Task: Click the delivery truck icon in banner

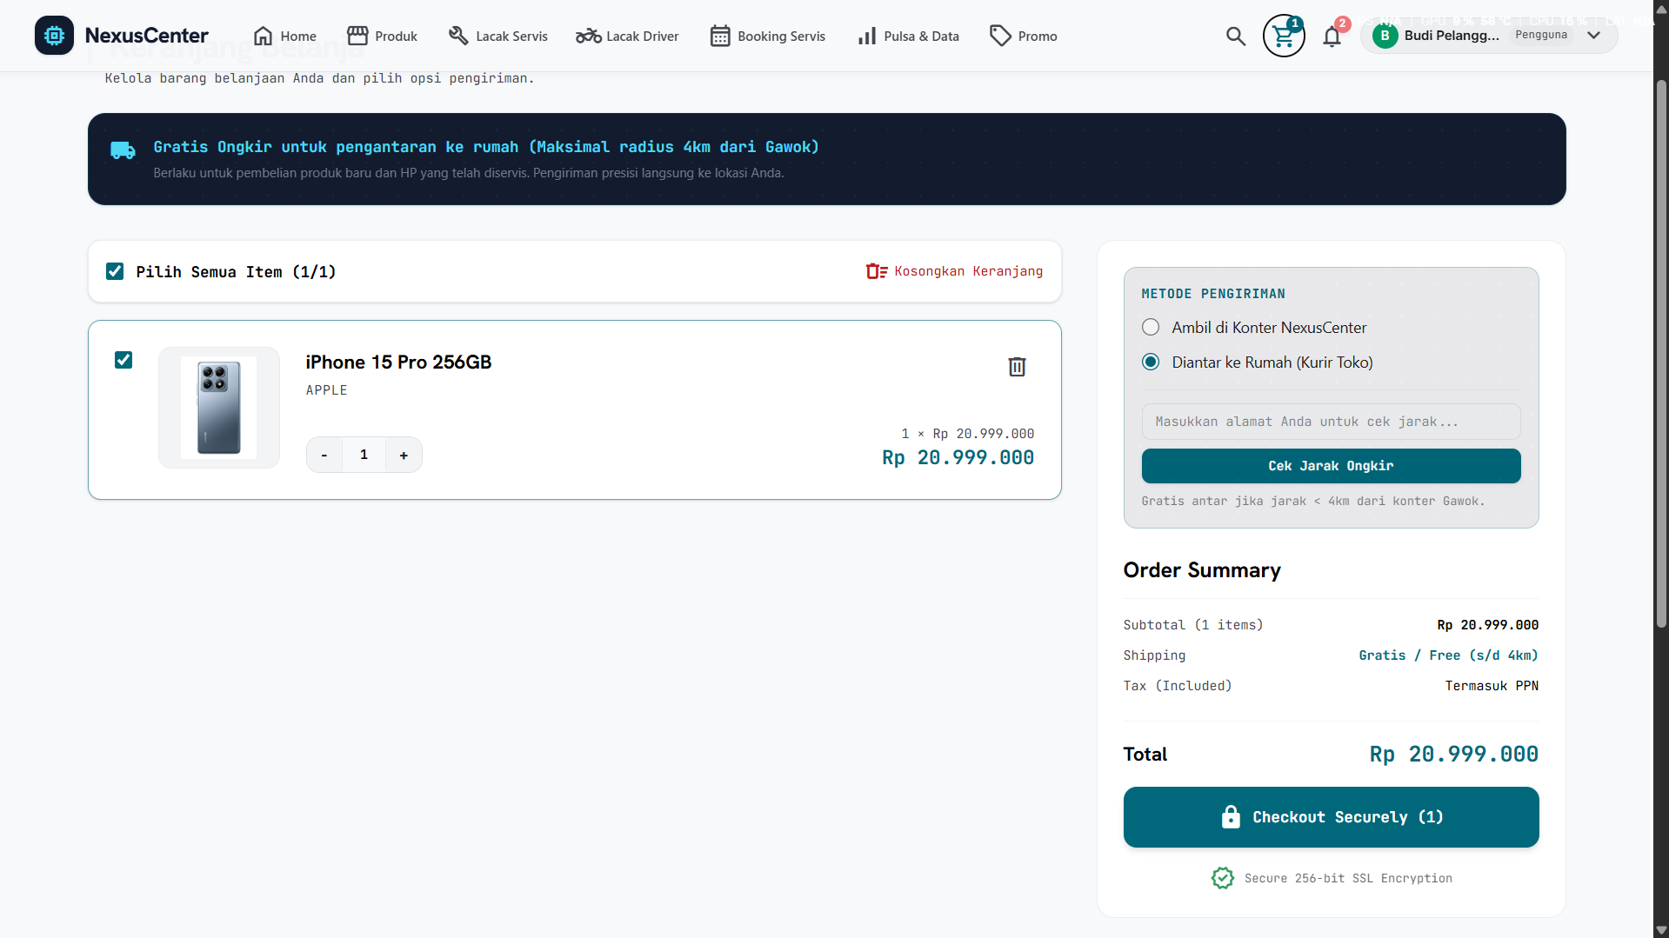Action: (x=123, y=150)
